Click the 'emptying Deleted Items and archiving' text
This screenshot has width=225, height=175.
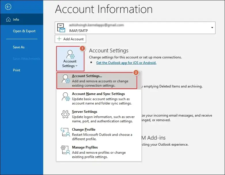tap(173, 86)
